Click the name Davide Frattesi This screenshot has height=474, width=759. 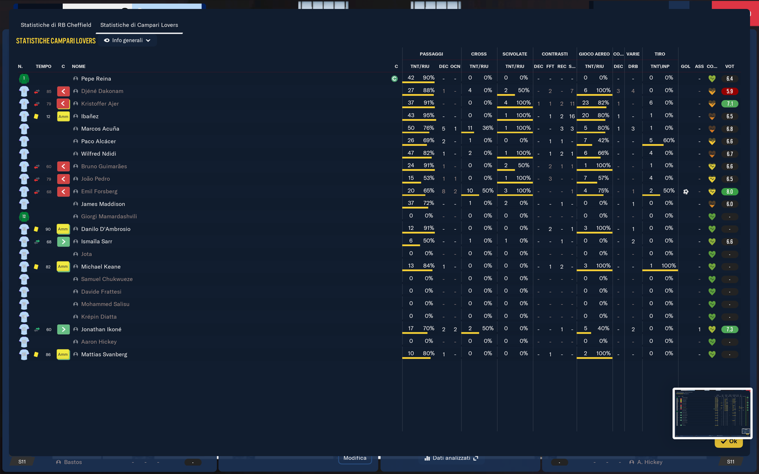click(101, 292)
